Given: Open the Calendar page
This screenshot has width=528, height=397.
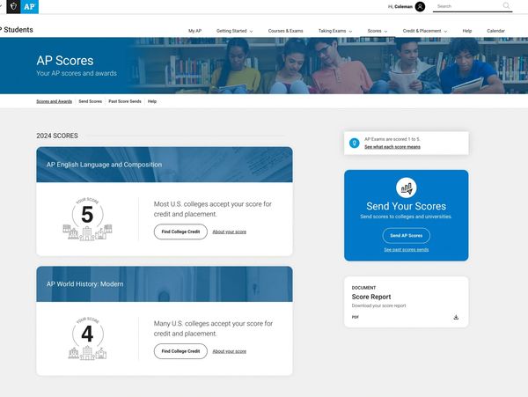Looking at the screenshot, I should click(495, 31).
